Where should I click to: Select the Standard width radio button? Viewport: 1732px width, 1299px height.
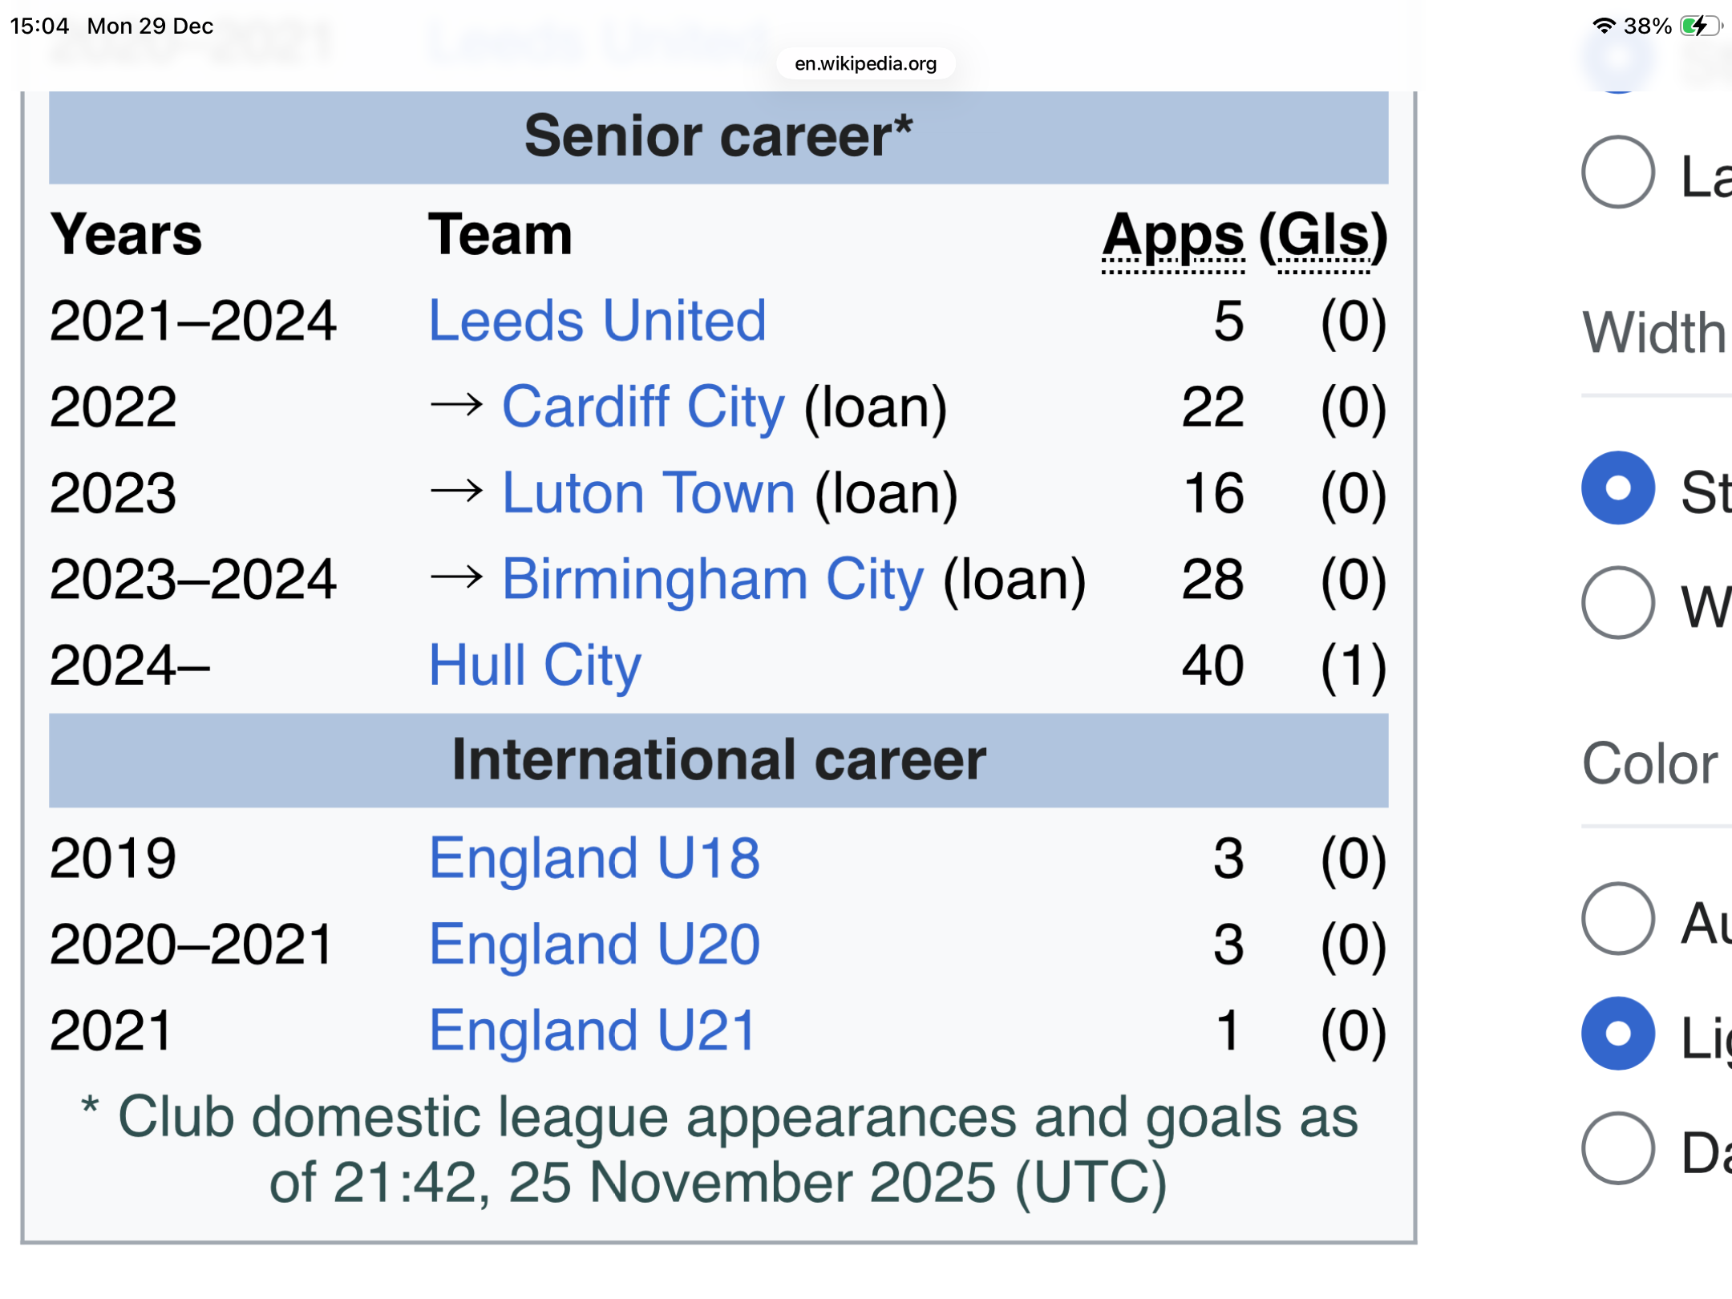pyautogui.click(x=1618, y=488)
